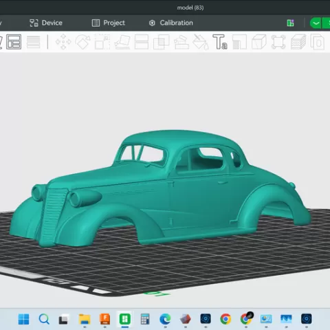330x330 pixels.
Task: Open the Calibration tab
Action: click(x=171, y=23)
